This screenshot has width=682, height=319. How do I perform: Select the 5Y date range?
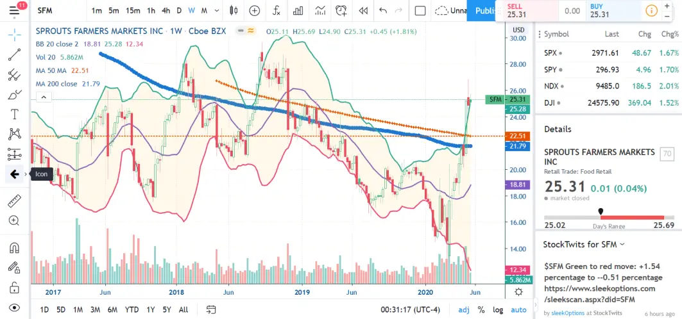point(167,310)
